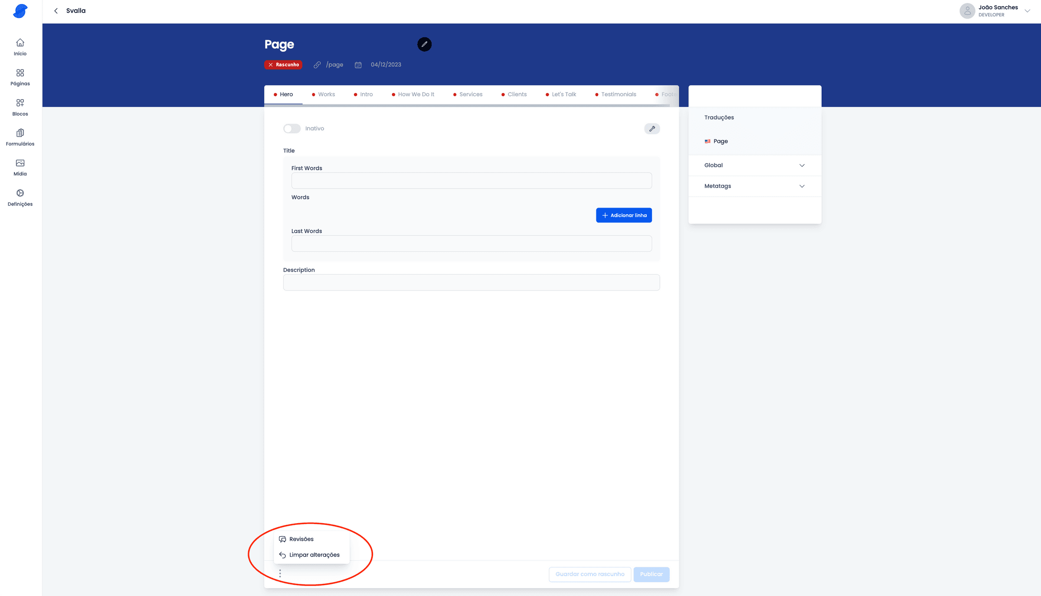Open the Início home icon
Image resolution: width=1041 pixels, height=596 pixels.
coord(20,43)
